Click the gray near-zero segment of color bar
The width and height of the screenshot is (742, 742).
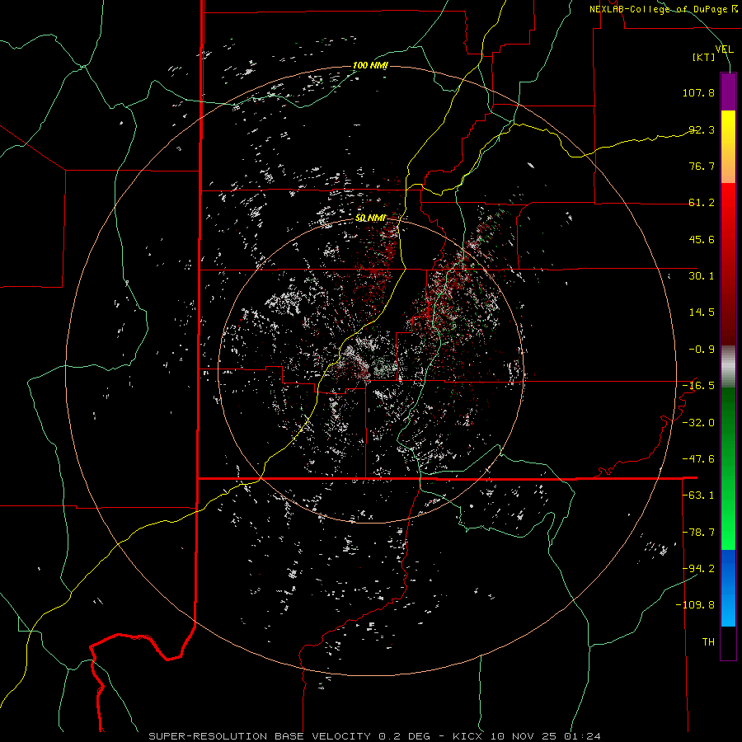click(x=728, y=367)
